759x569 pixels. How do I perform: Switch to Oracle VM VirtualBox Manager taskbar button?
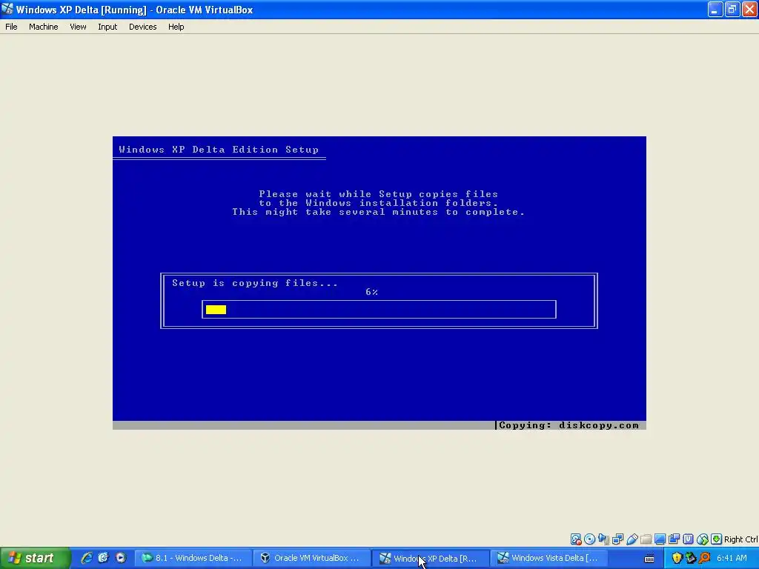tap(312, 558)
